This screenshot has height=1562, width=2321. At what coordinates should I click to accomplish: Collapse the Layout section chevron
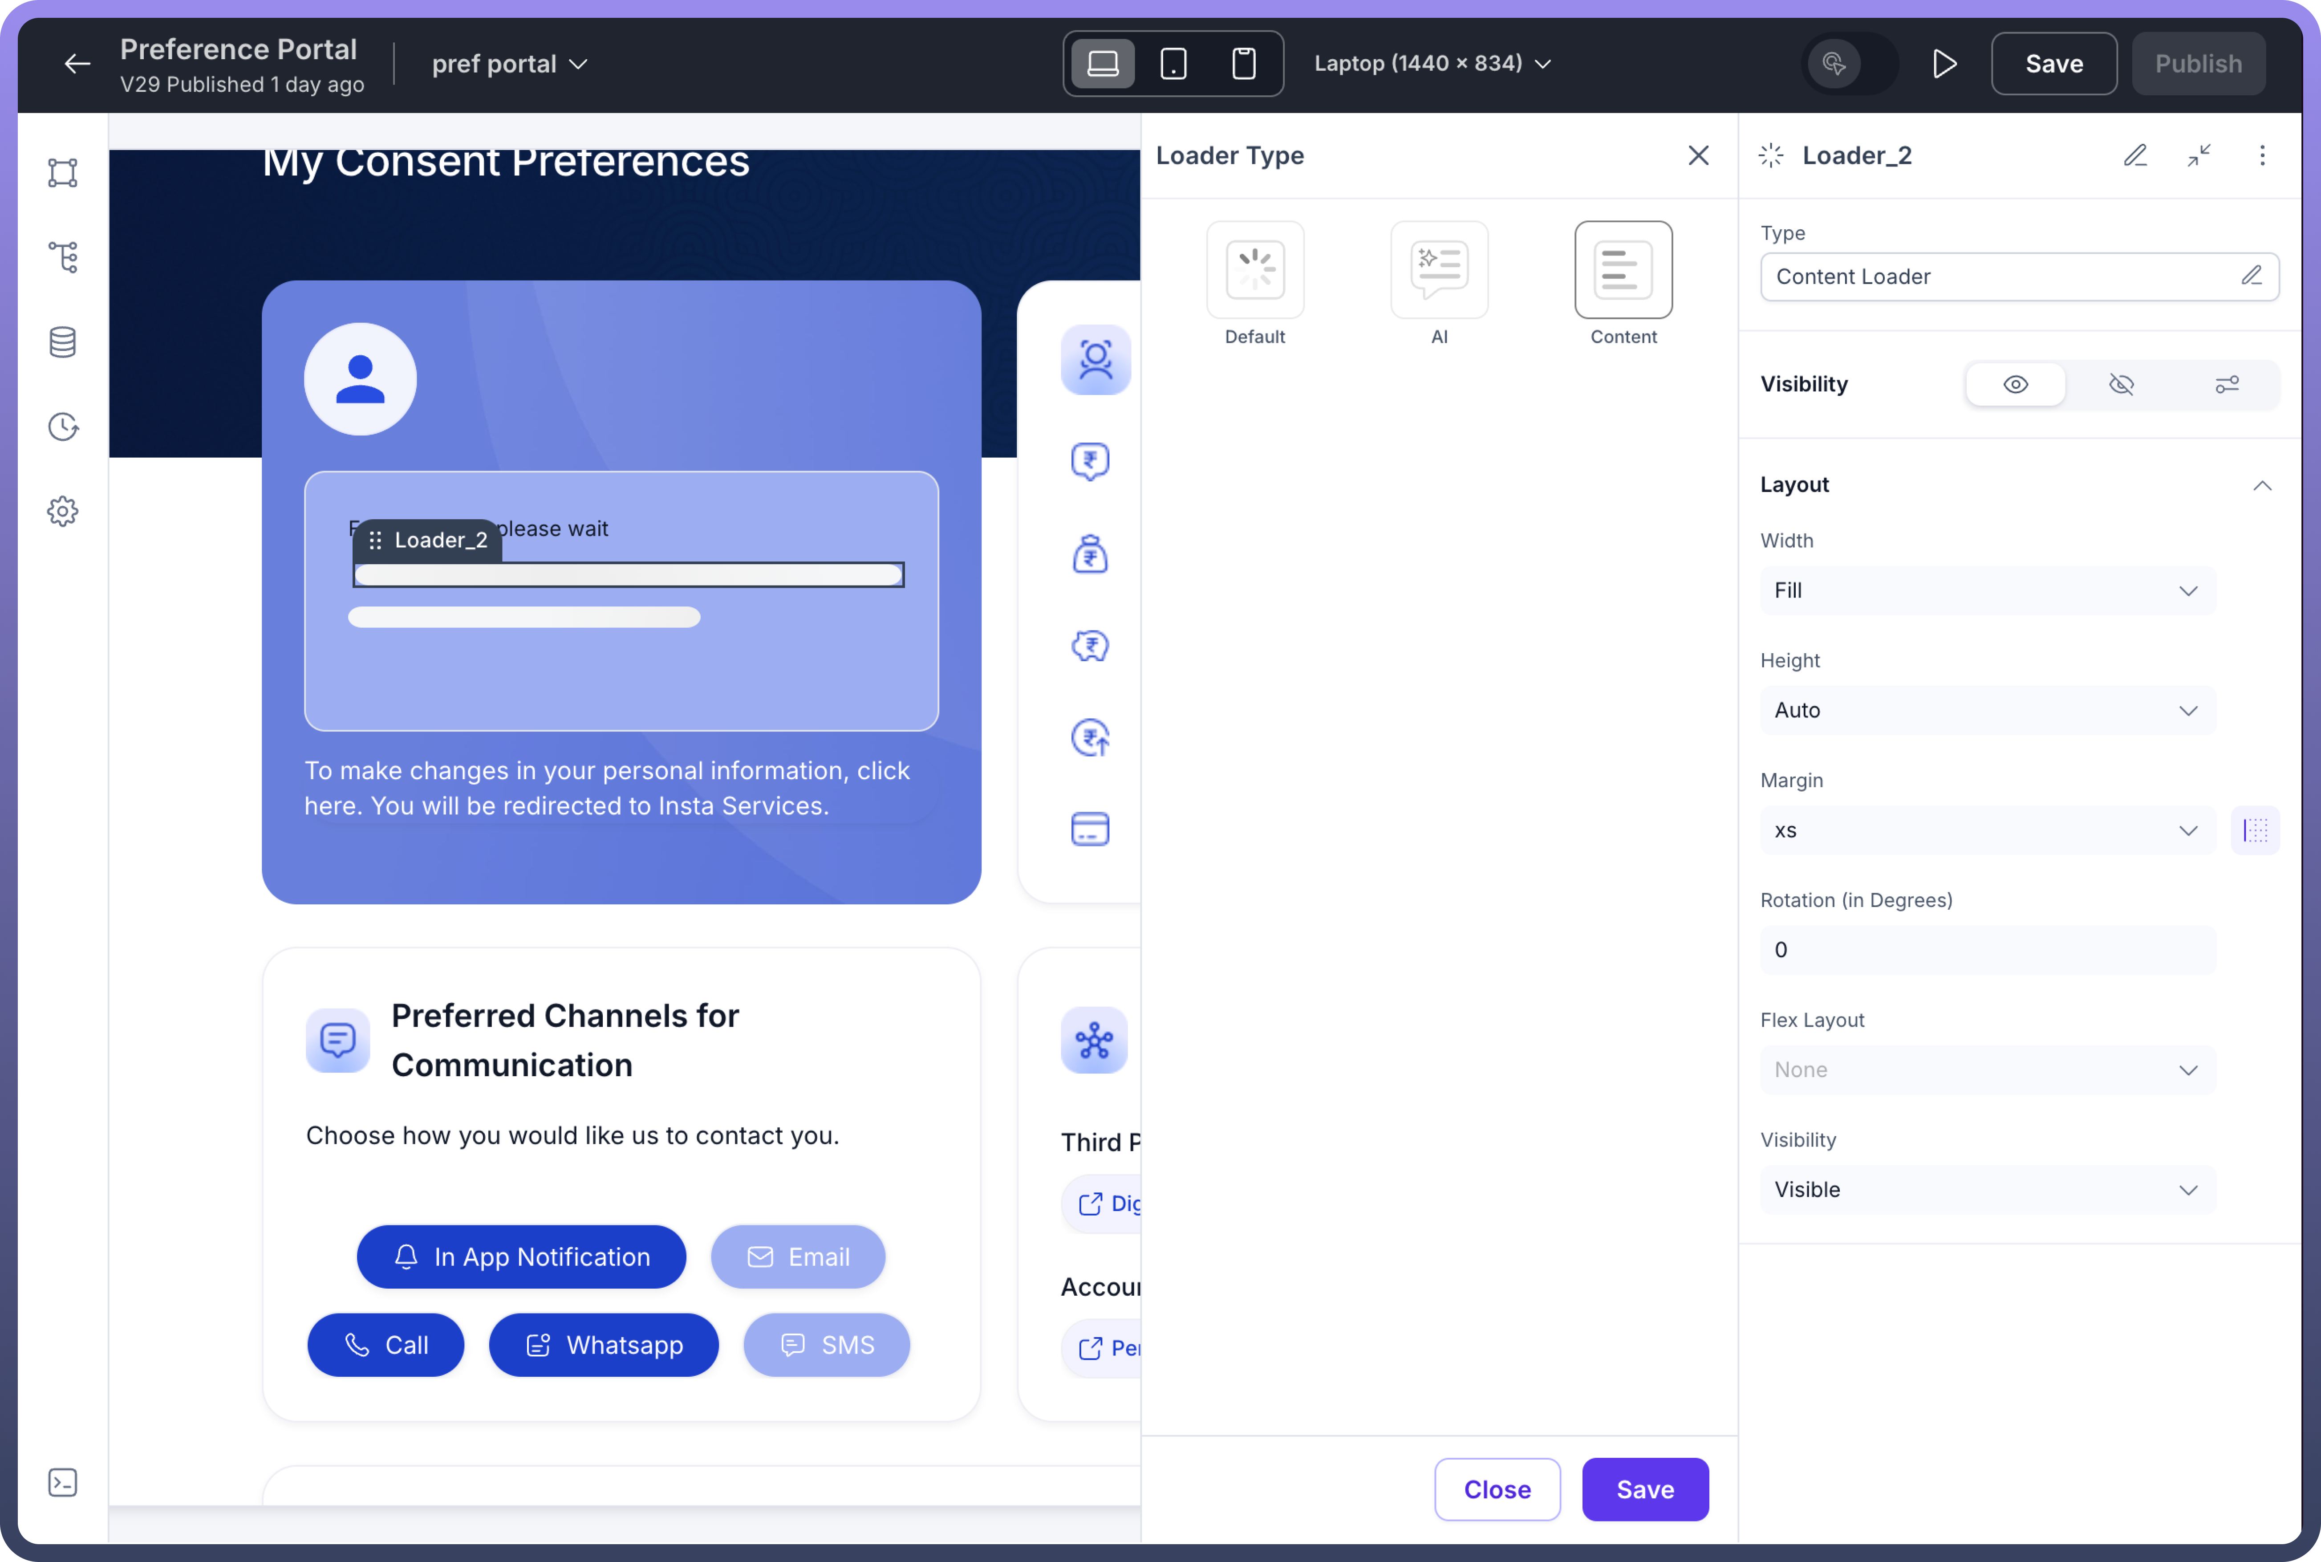[x=2261, y=485]
